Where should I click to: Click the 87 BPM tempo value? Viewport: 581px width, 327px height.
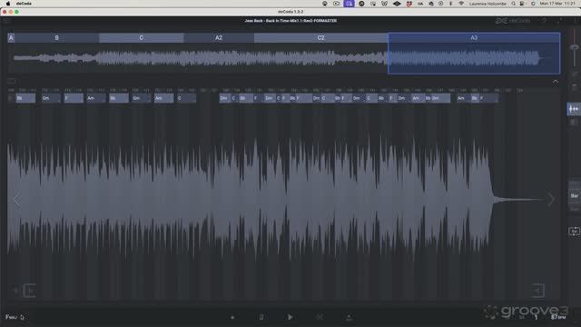pyautogui.click(x=557, y=317)
